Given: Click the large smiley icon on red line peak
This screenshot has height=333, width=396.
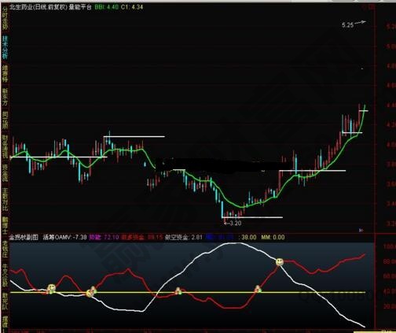Looking at the screenshot, I should tap(280, 261).
